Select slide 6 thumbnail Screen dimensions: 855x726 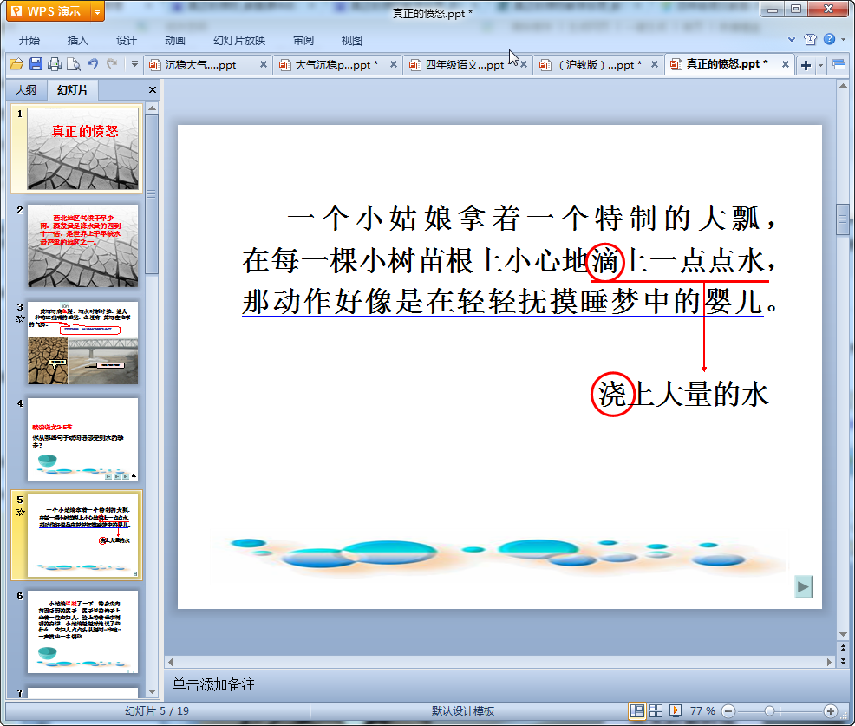point(83,631)
